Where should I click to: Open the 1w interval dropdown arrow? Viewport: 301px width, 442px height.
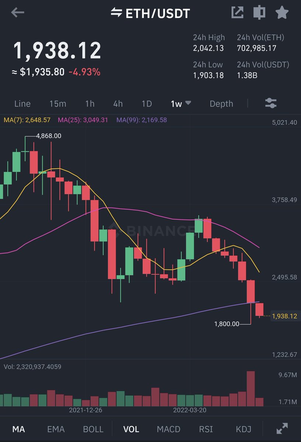[x=188, y=103]
